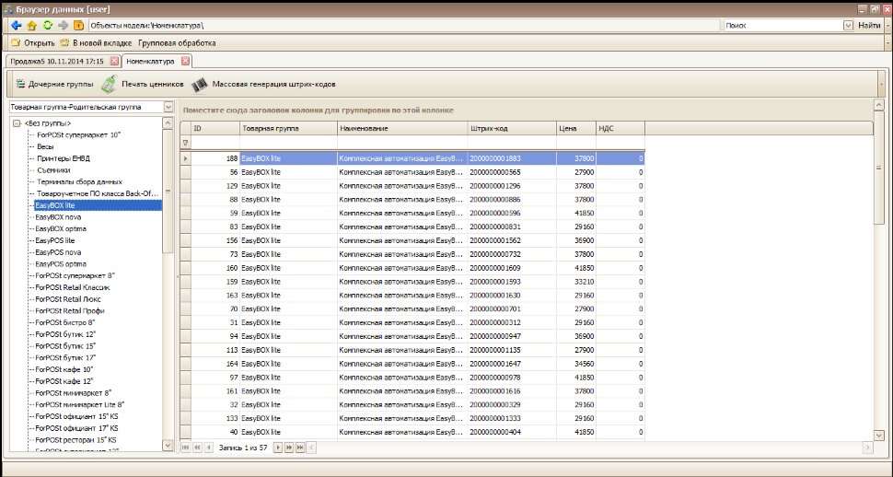Click barcode cell 2000000000404
The image size is (893, 477).
coord(512,432)
